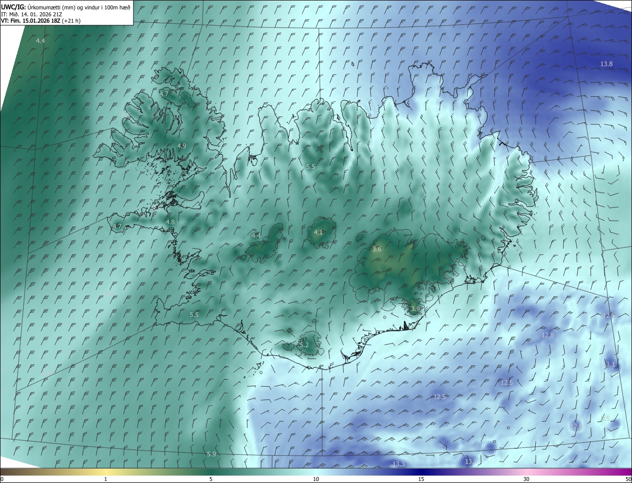Click the legend scale label 30

click(x=526, y=479)
